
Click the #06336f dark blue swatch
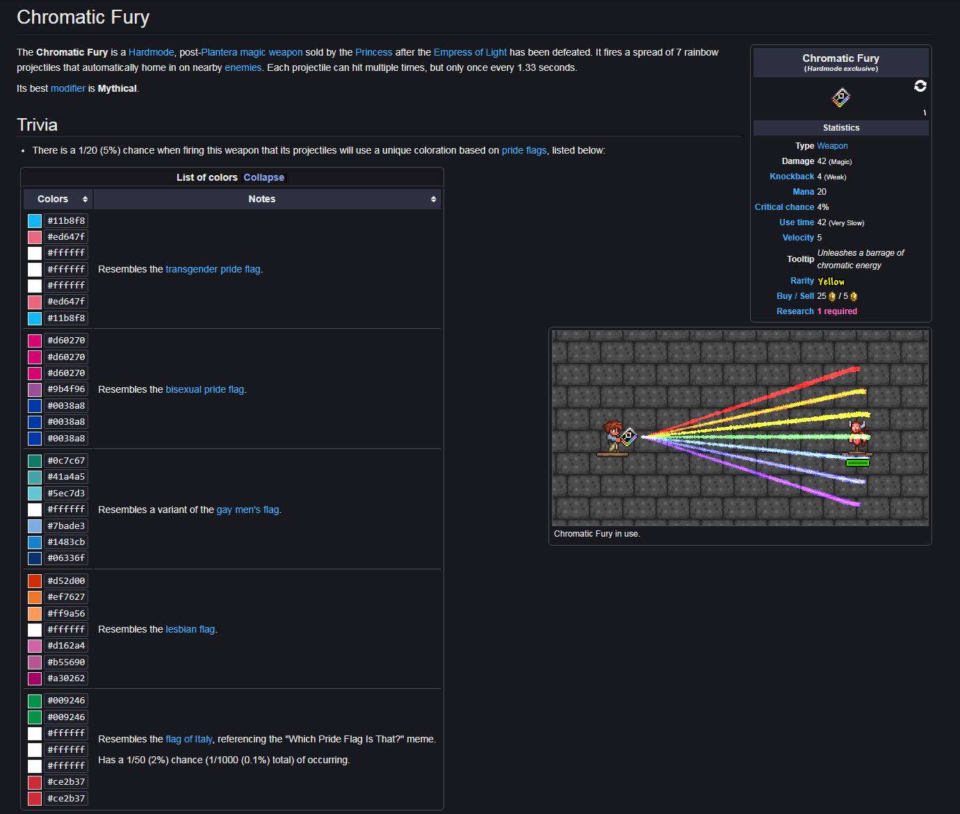35,558
